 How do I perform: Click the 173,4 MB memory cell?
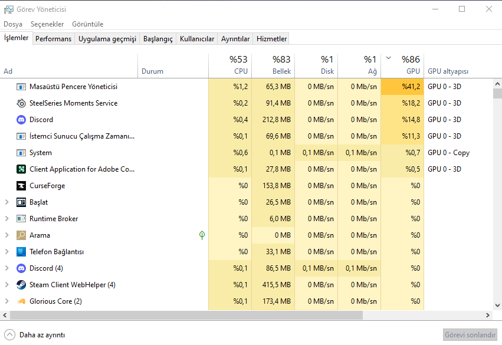click(x=273, y=301)
